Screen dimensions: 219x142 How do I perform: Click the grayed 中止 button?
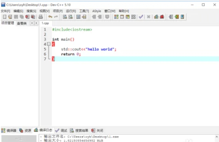click(19, 139)
